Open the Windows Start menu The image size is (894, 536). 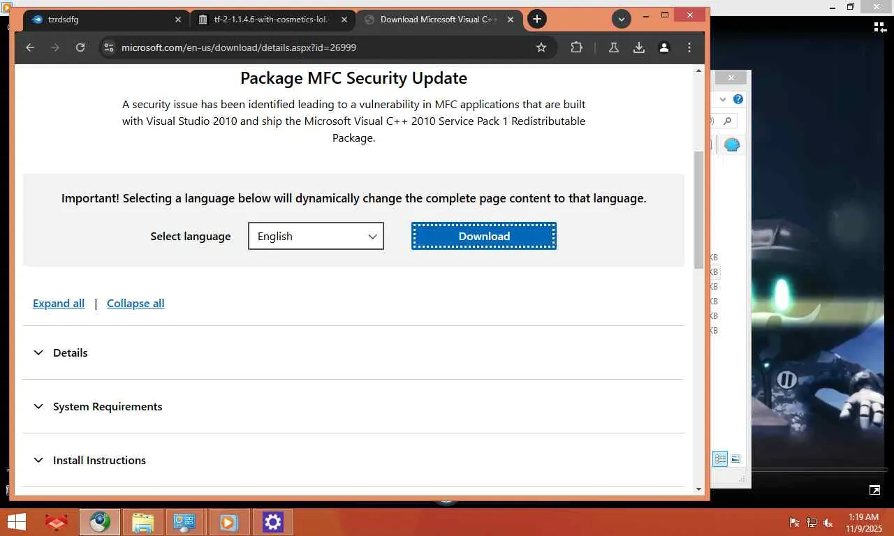point(16,522)
